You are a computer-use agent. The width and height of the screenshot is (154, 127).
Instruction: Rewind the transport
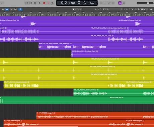(x=26, y=3)
